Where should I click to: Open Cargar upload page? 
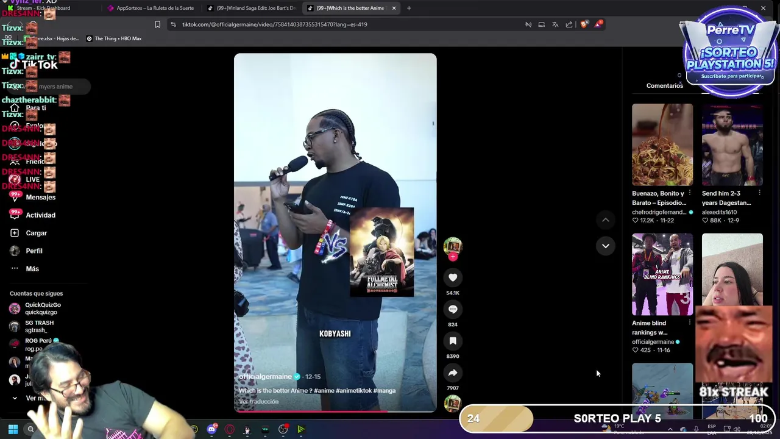(36, 233)
